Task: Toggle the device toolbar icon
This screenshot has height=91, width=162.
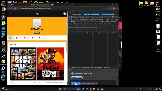Action: coord(72,17)
